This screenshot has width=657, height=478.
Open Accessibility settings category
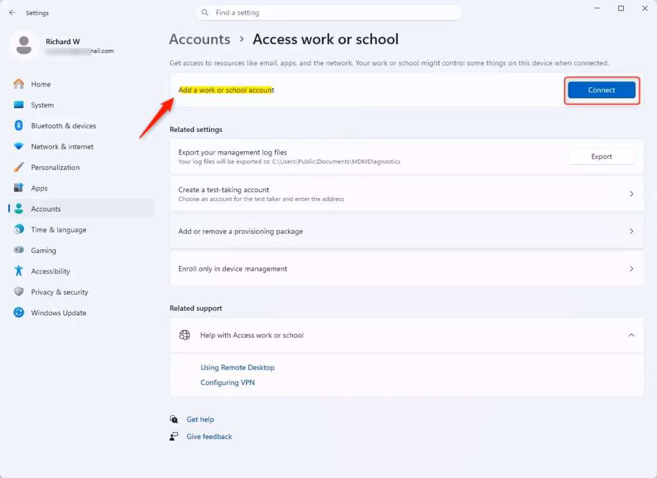(81, 271)
